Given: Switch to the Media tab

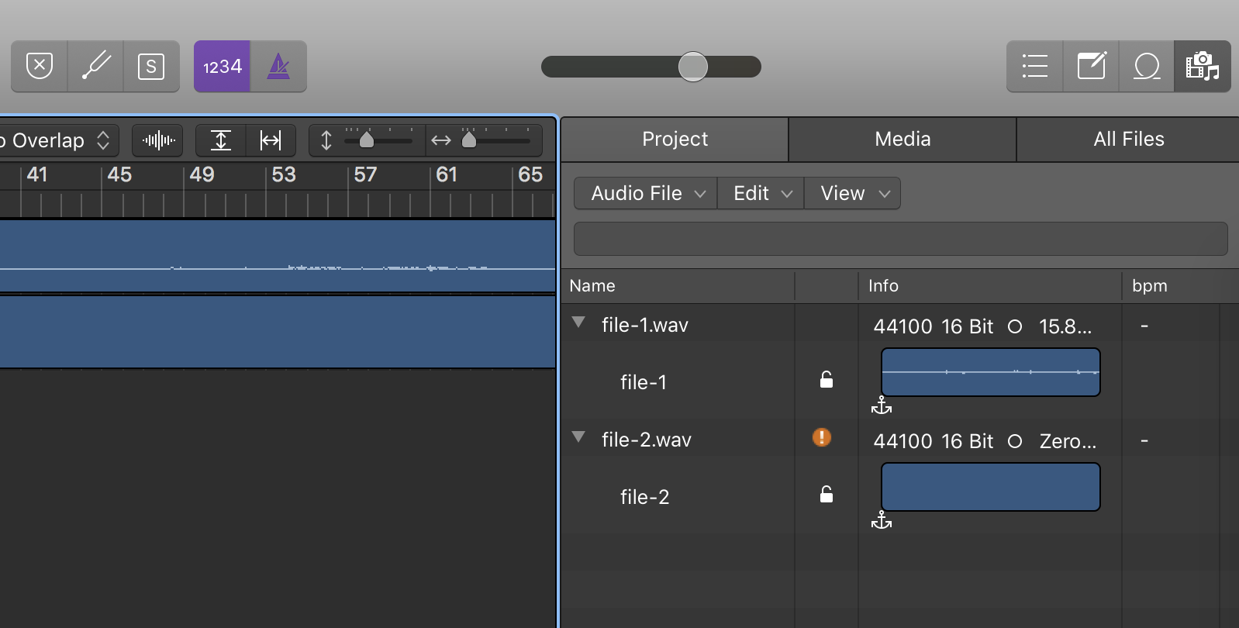Looking at the screenshot, I should pyautogui.click(x=903, y=140).
